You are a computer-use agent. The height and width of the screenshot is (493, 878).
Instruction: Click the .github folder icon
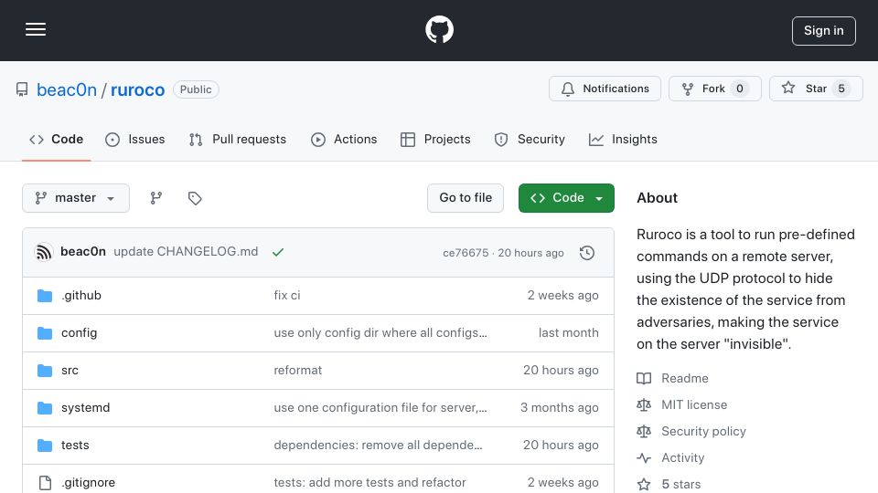[45, 296]
